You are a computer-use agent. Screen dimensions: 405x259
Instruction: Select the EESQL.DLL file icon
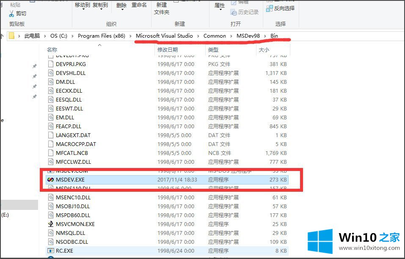51,100
